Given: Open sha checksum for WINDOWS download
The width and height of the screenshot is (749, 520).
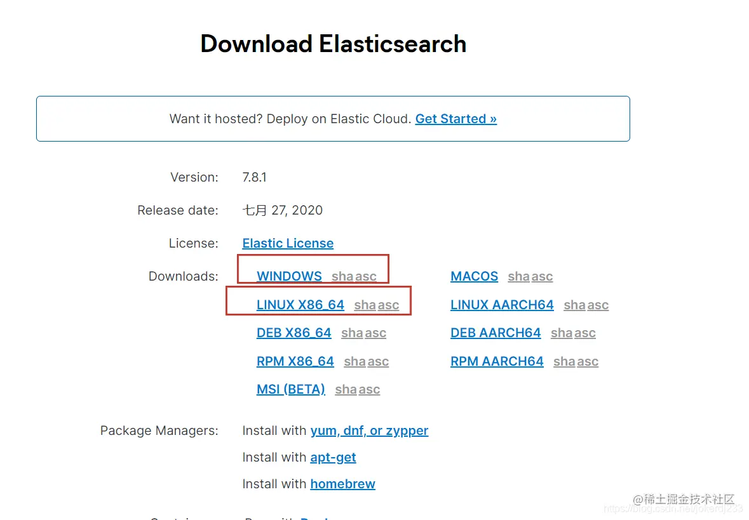Looking at the screenshot, I should 342,276.
